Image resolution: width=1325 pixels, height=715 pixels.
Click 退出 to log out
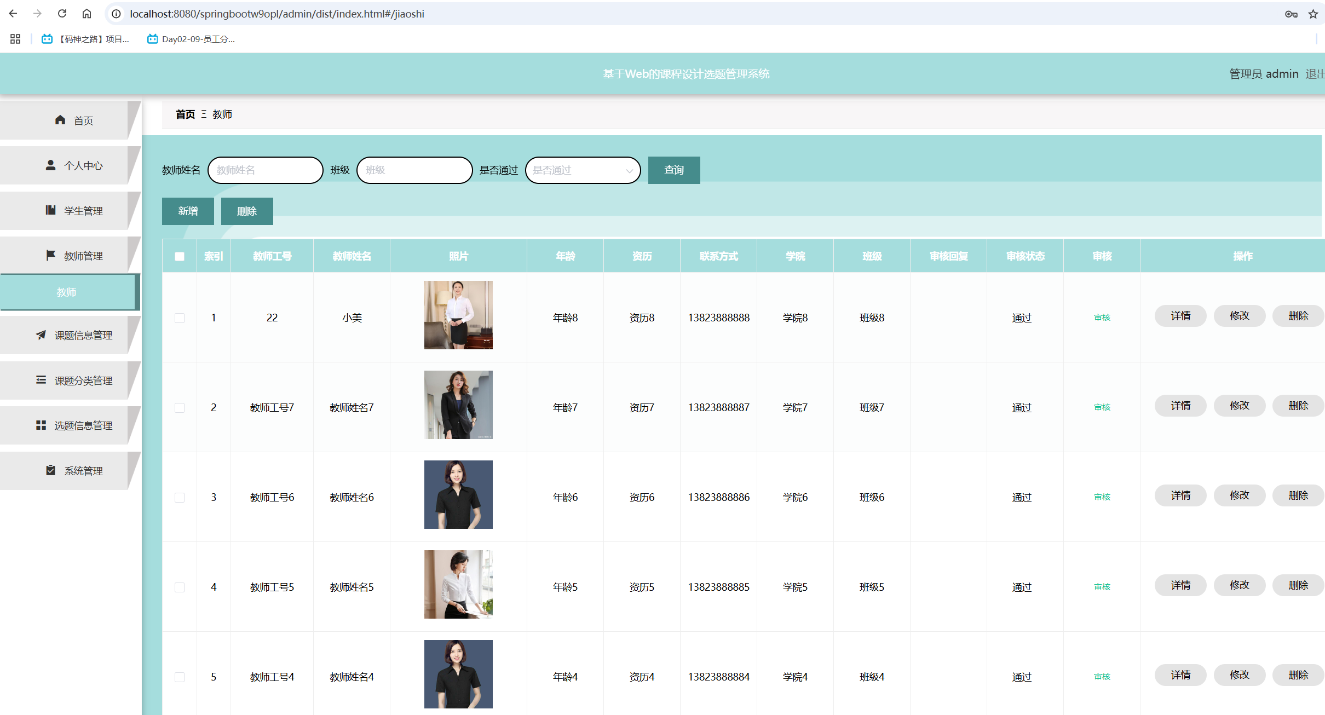(1315, 74)
